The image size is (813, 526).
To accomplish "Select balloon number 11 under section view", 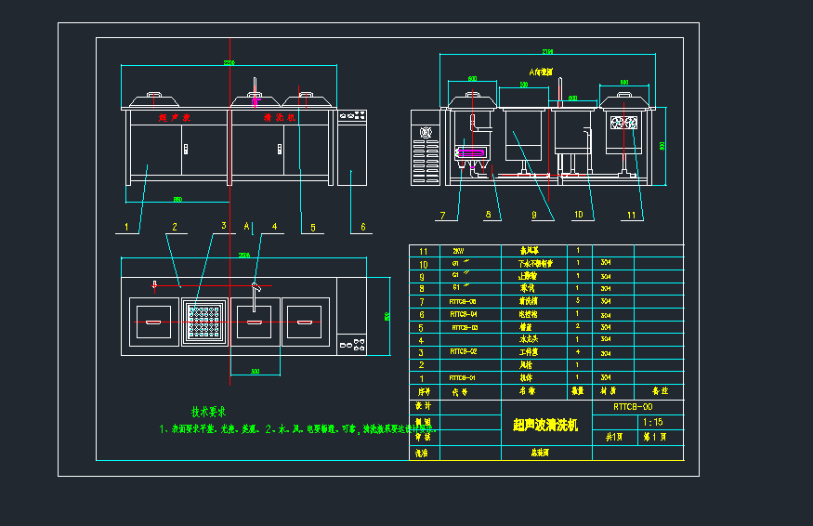I will 632,216.
